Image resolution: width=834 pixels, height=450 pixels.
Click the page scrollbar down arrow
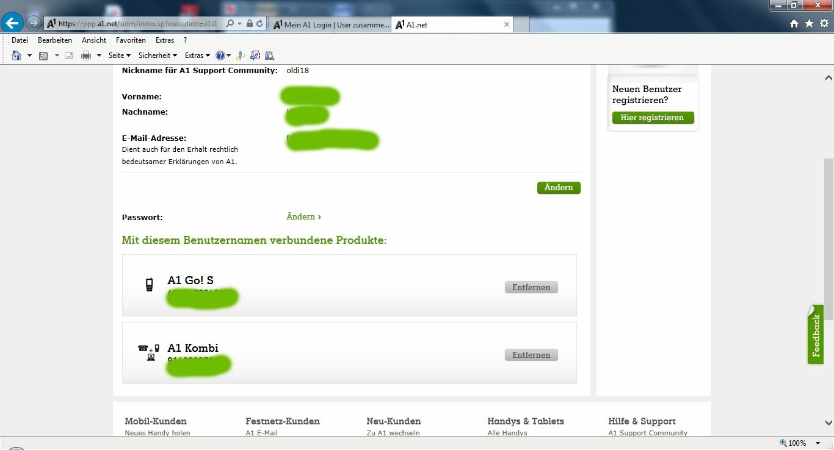(x=829, y=423)
